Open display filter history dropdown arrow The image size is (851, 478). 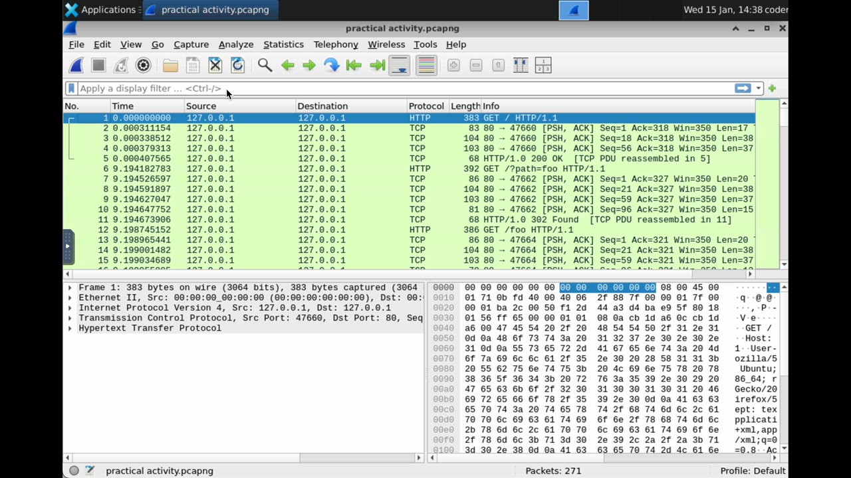(x=758, y=88)
